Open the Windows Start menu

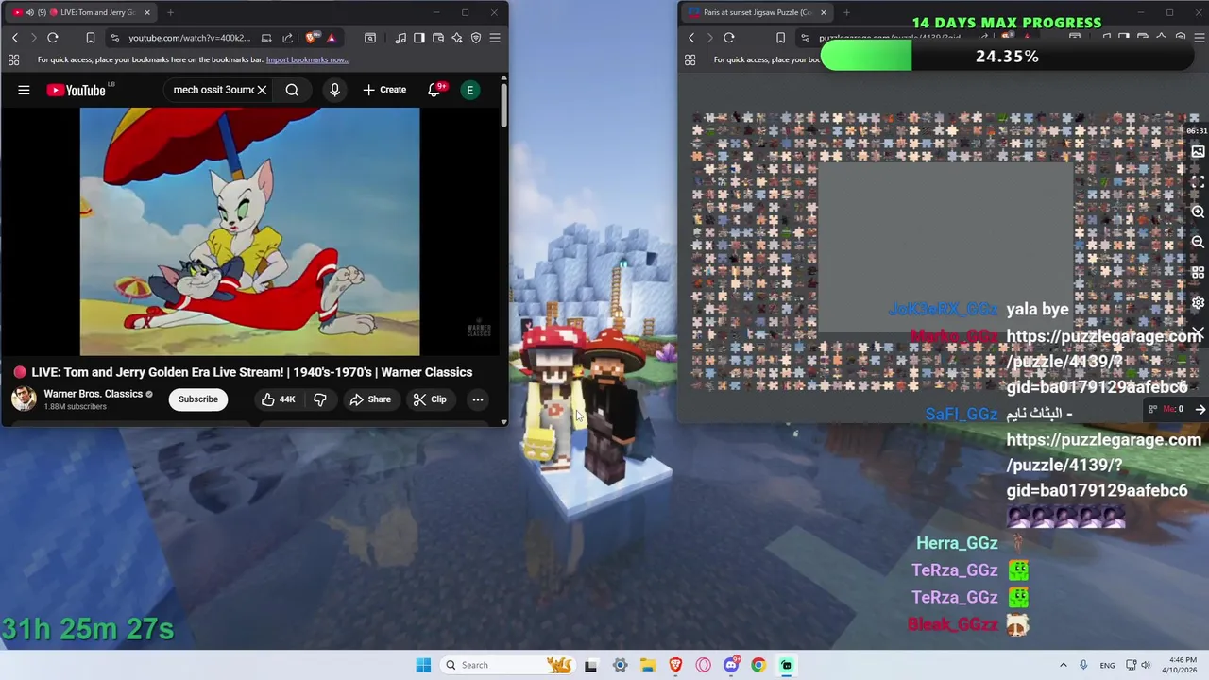[x=423, y=665]
